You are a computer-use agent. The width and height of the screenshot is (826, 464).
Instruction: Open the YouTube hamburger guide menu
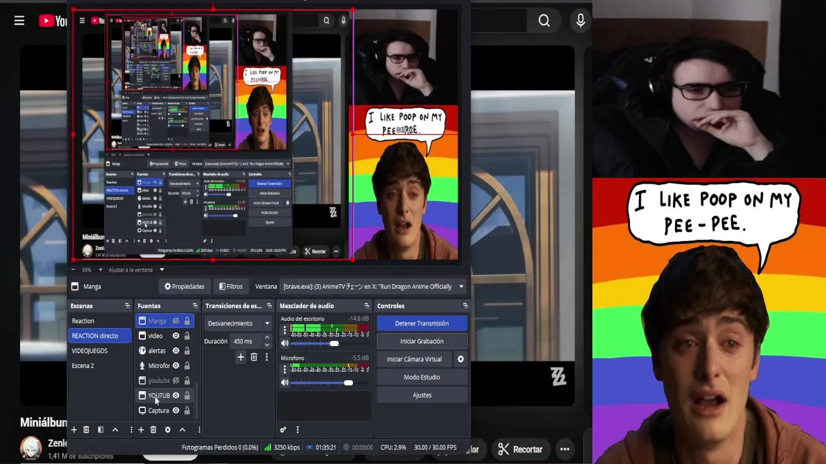tap(19, 21)
